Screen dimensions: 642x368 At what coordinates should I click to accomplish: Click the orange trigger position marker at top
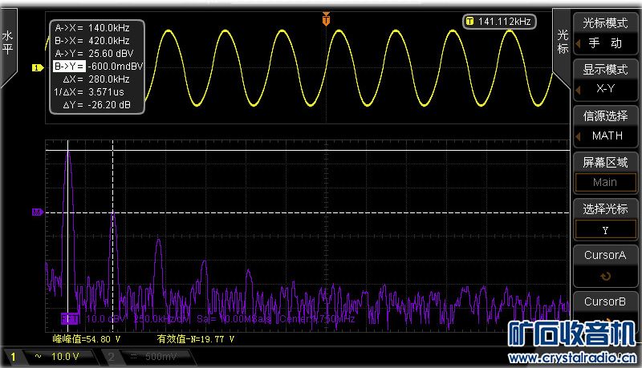(326, 18)
